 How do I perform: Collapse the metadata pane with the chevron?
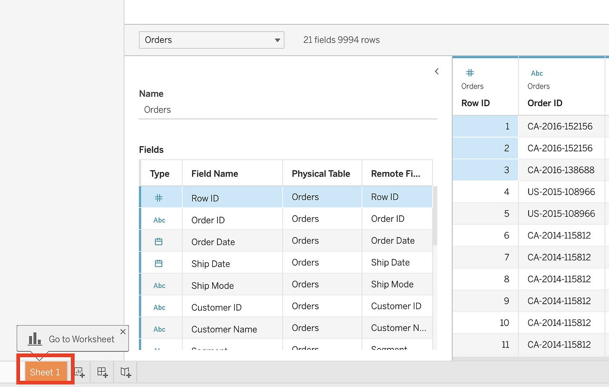coord(437,71)
